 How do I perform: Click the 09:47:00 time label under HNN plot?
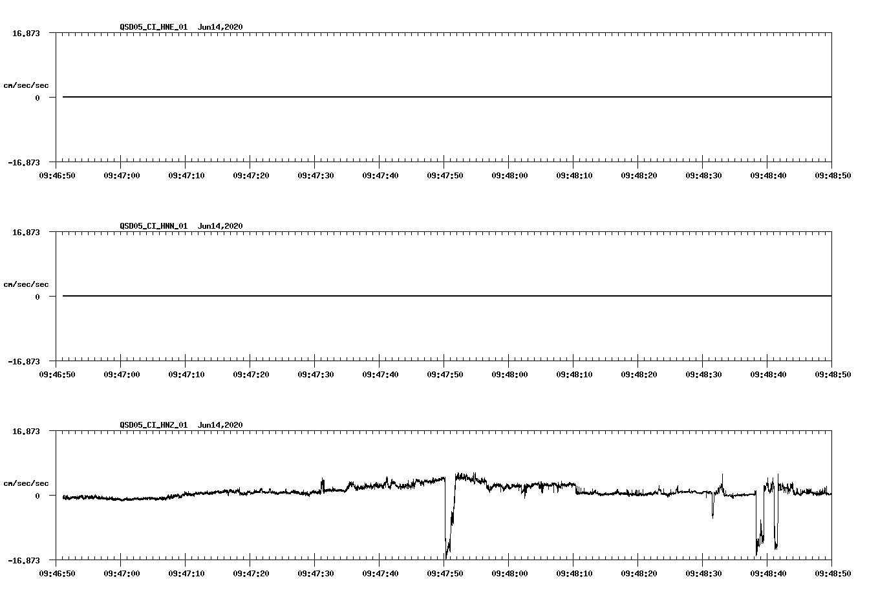(x=122, y=374)
